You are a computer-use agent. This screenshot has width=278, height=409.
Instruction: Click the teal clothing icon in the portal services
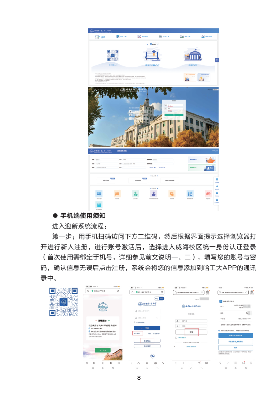tap(99, 205)
